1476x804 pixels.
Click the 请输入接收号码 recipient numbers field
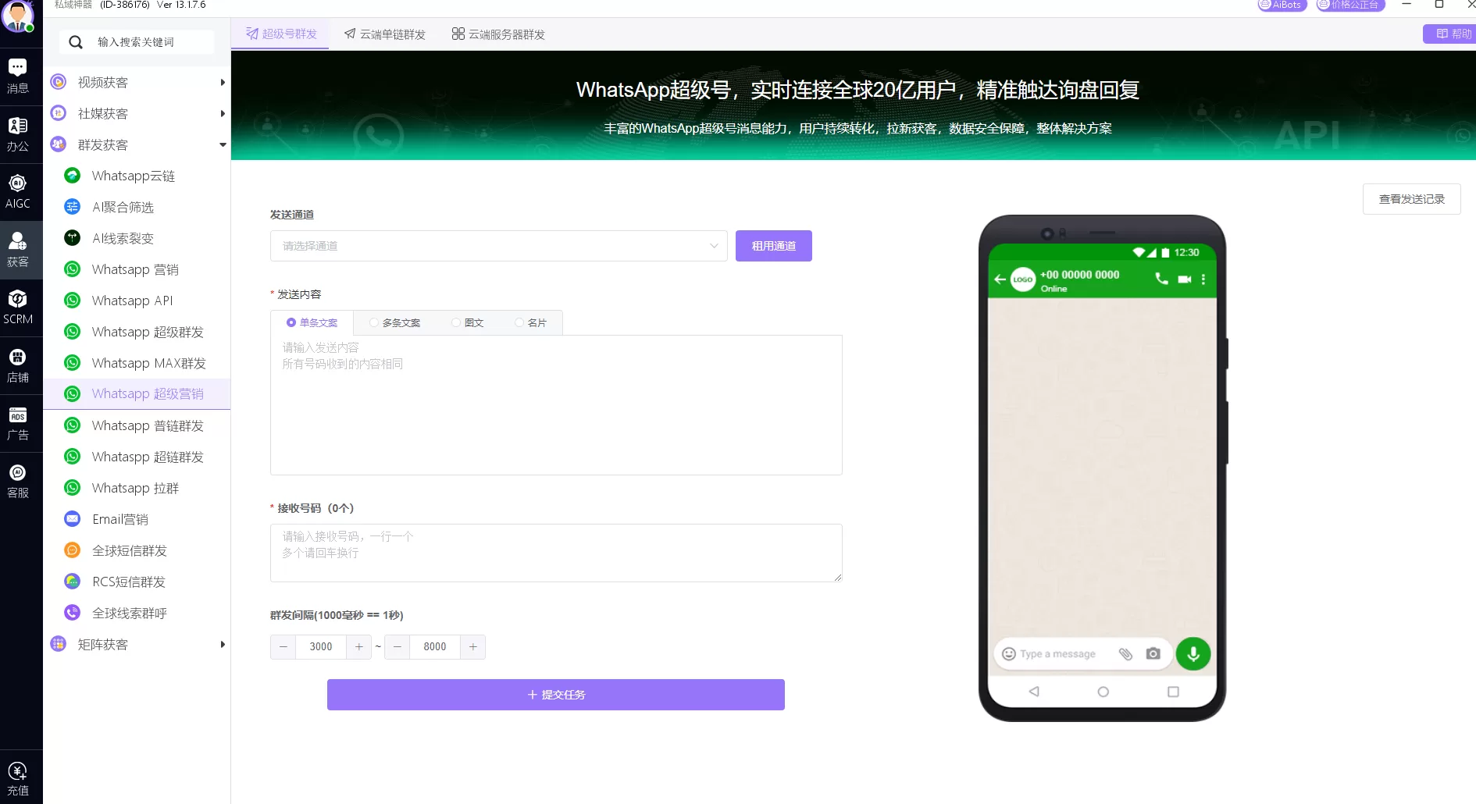(556, 553)
